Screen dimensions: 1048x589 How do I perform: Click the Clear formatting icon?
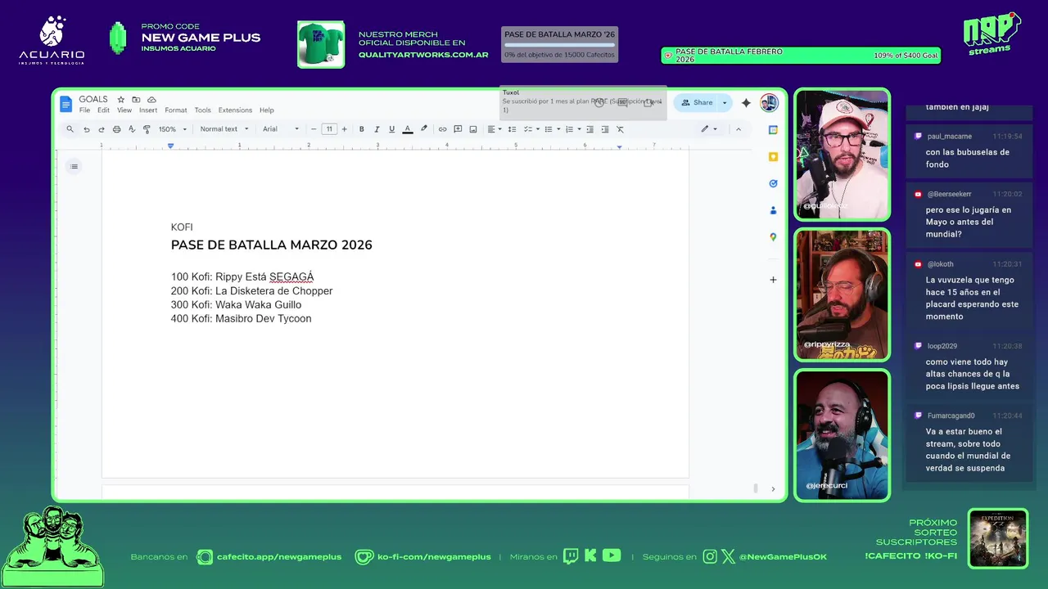[x=620, y=129]
